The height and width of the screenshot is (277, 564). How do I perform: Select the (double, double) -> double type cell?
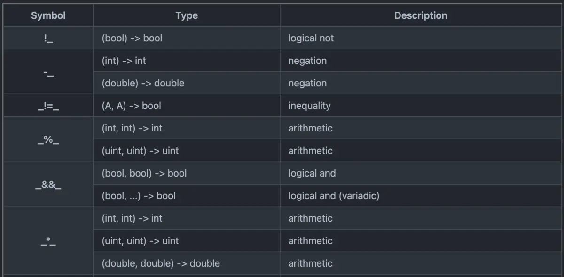coord(161,263)
